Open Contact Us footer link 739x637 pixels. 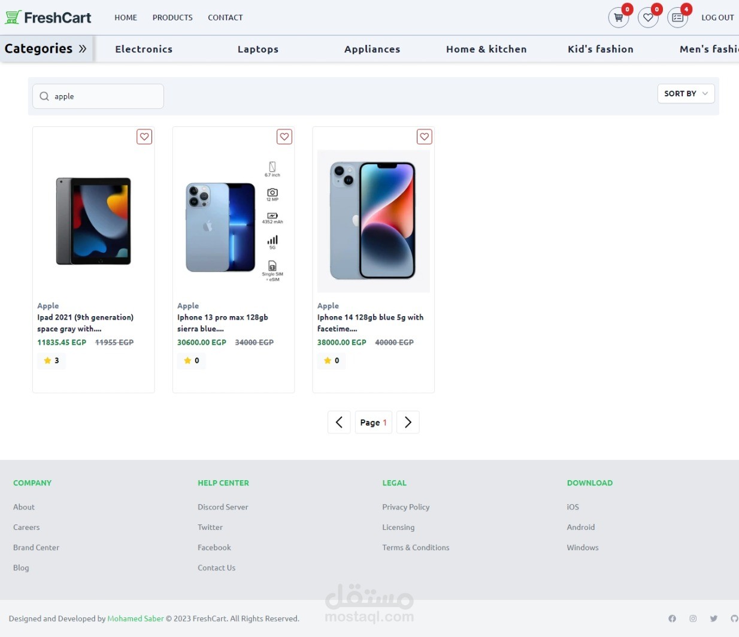(216, 568)
